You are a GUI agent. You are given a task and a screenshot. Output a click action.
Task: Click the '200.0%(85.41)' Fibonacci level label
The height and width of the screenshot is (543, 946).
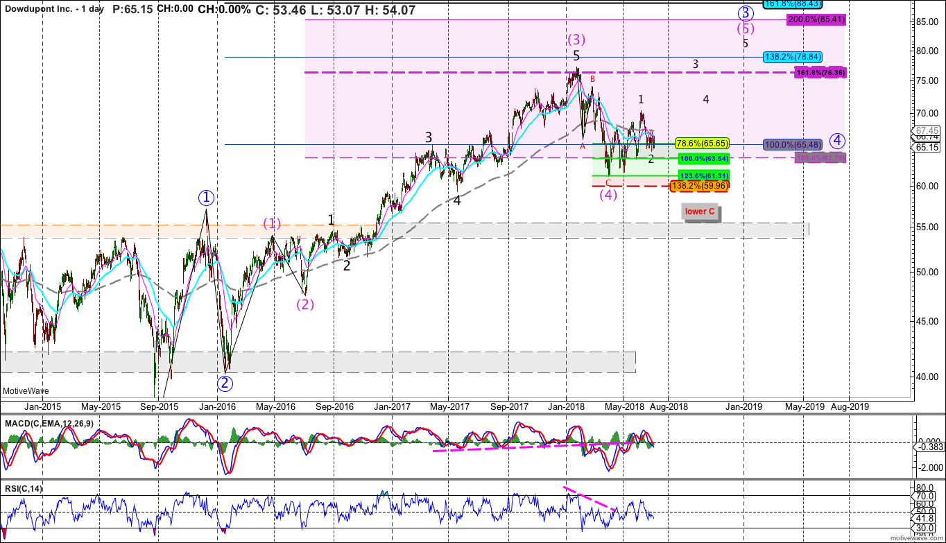[816, 20]
